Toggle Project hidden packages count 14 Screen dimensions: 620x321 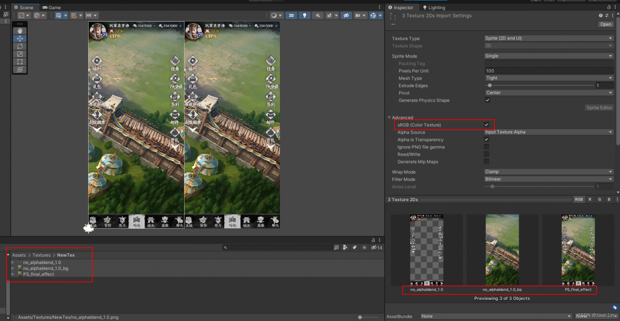[x=376, y=248]
